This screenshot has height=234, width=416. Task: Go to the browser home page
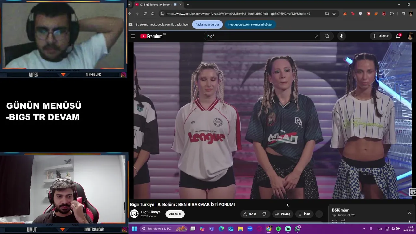tap(153, 14)
